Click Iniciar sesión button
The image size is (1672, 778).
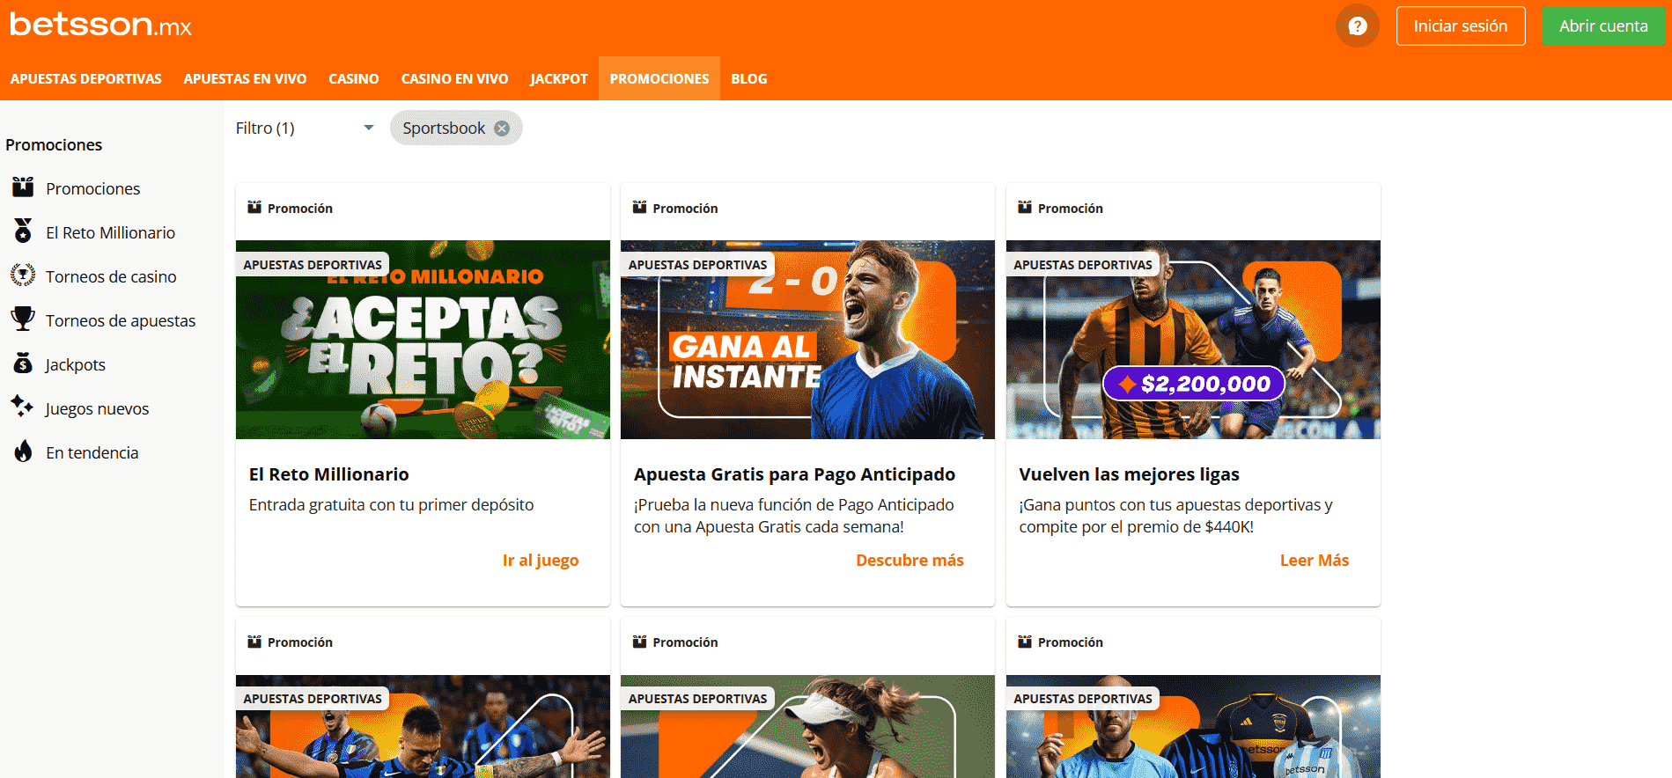click(1461, 26)
